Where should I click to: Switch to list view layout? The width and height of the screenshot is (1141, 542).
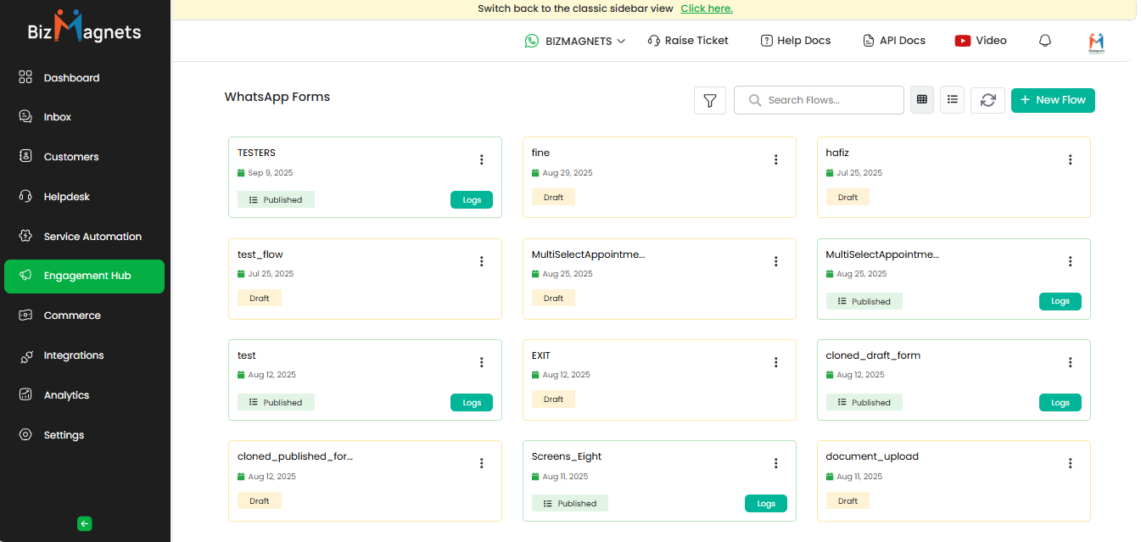coord(952,100)
